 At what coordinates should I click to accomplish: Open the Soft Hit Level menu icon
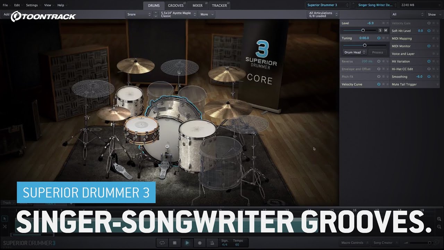(x=434, y=31)
